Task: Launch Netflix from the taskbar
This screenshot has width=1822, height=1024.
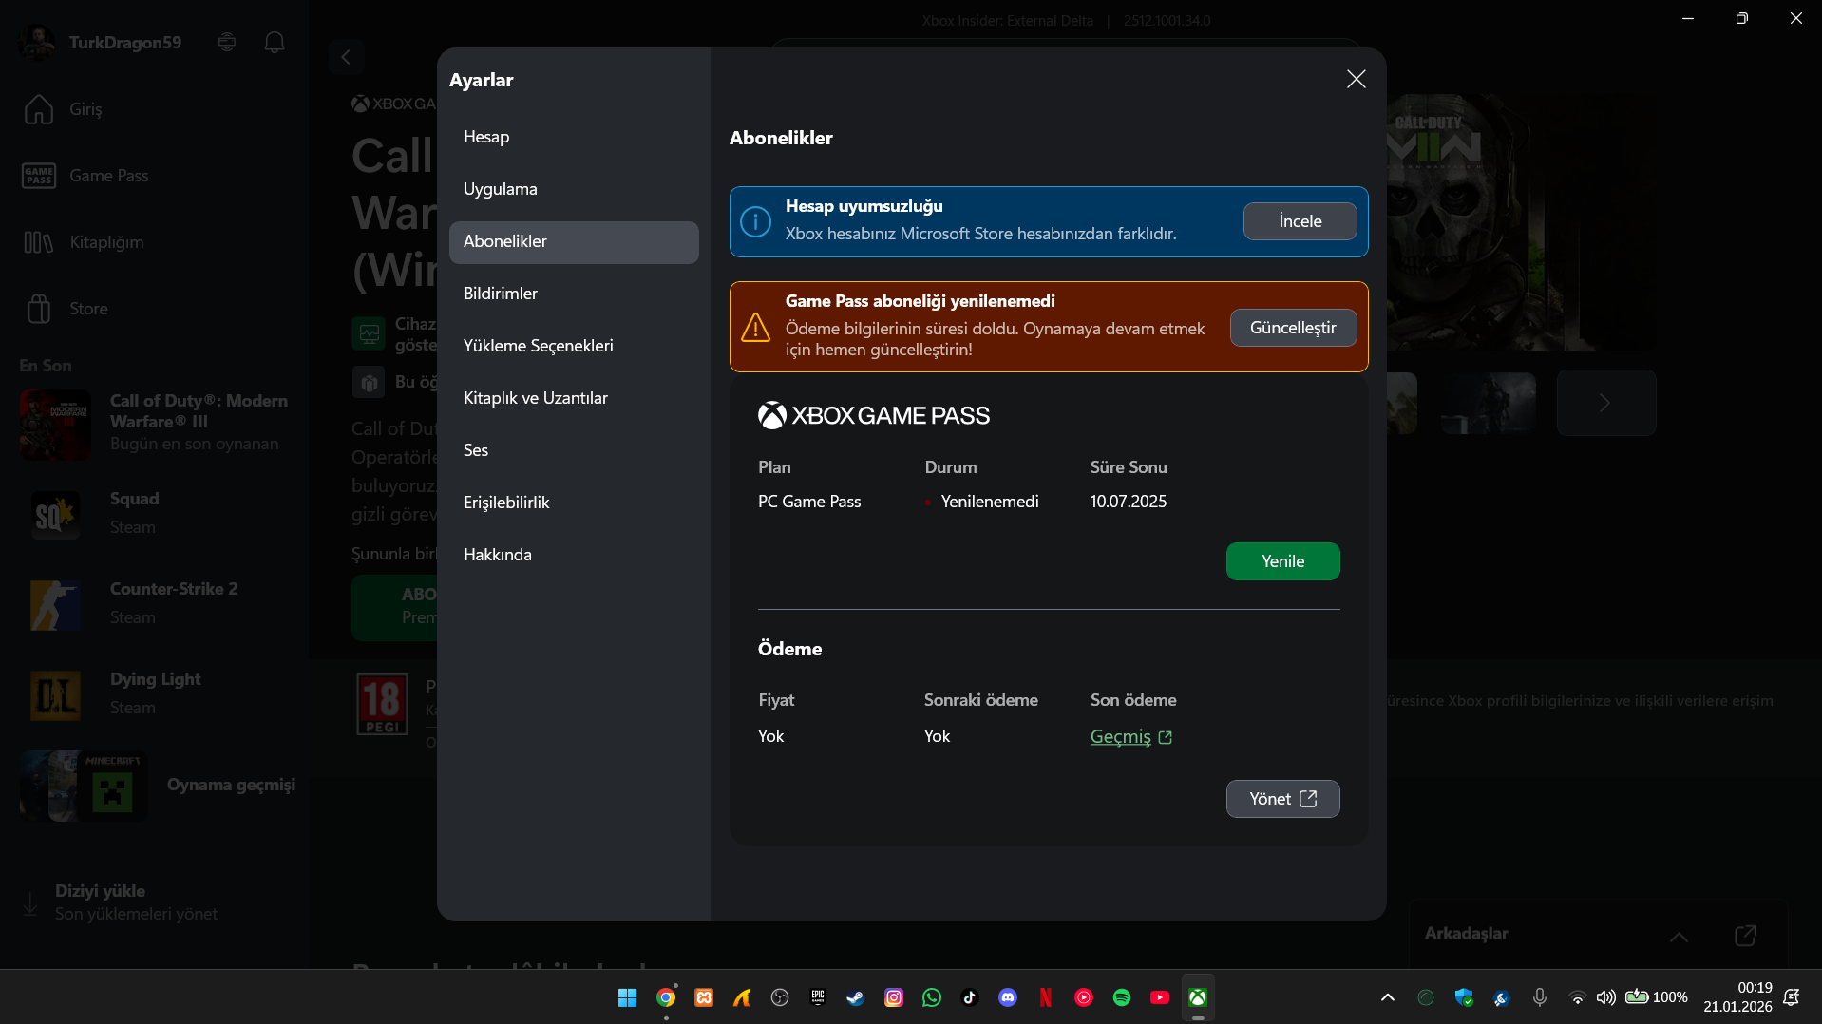Action: pyautogui.click(x=1046, y=997)
